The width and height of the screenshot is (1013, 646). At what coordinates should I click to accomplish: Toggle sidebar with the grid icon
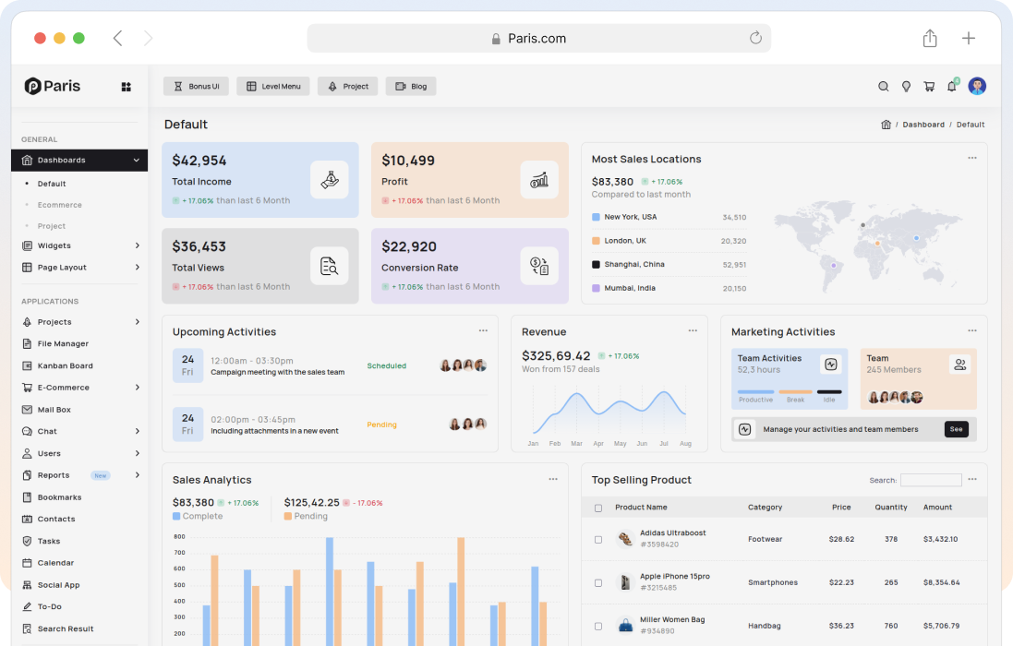(x=127, y=87)
